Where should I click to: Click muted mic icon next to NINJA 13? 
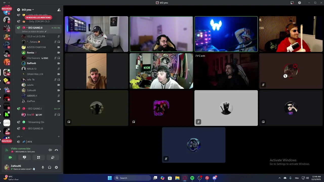click(x=59, y=69)
